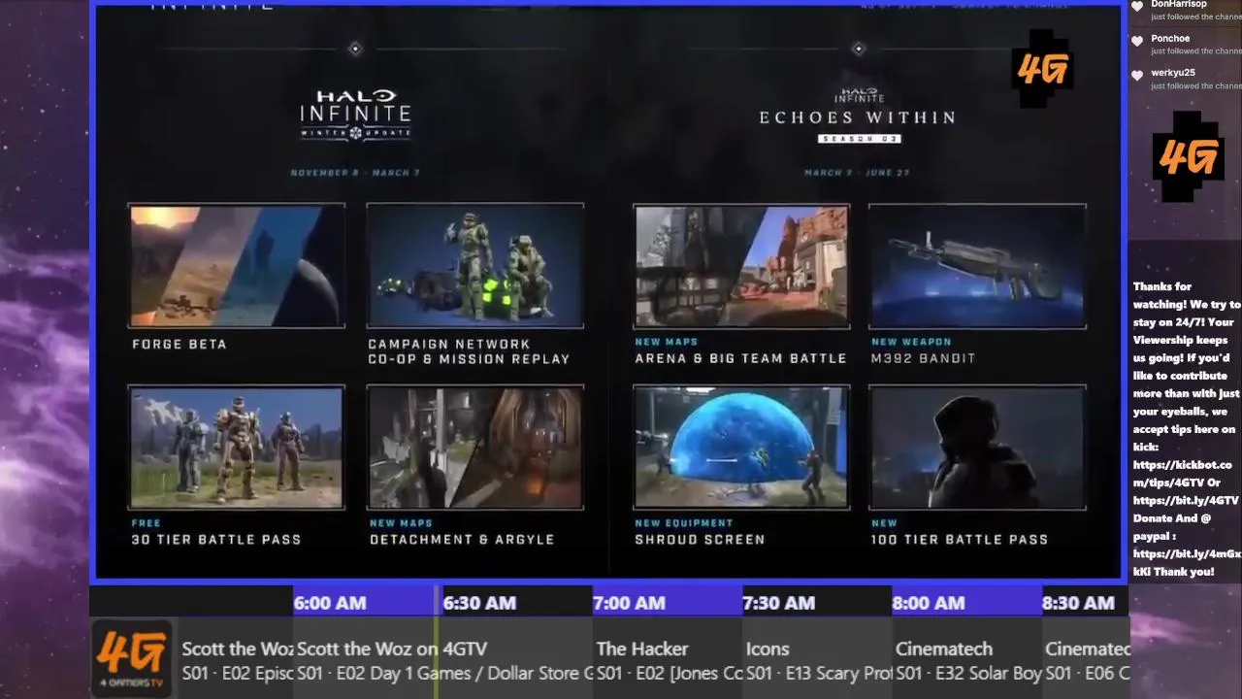This screenshot has height=699, width=1242.
Task: Click the heart icon beside werkyu25
Action: [x=1137, y=75]
